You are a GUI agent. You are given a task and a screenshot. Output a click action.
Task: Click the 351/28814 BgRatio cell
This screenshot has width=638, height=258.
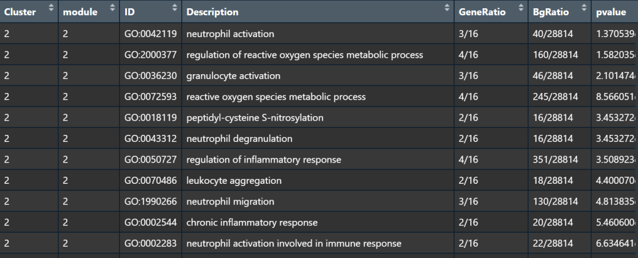tap(555, 160)
